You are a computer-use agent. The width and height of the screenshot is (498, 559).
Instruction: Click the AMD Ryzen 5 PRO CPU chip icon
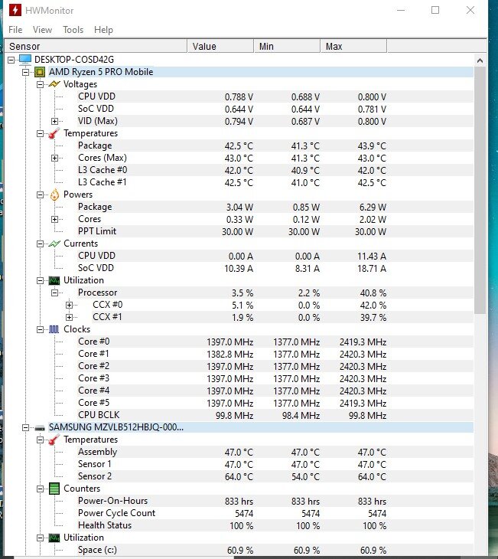point(40,72)
